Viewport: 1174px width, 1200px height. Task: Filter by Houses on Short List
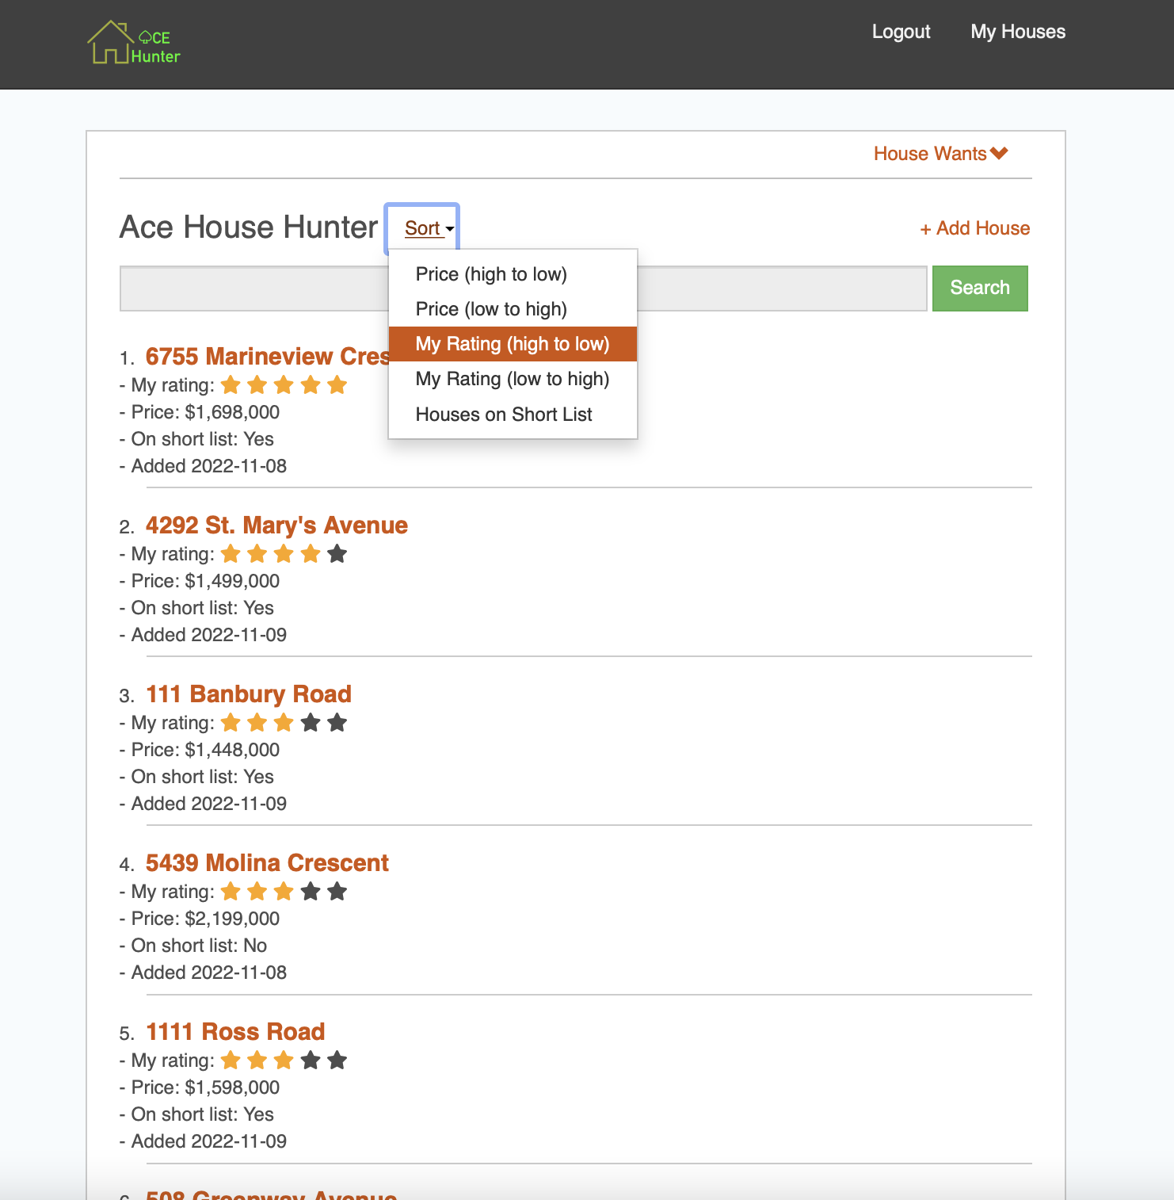[x=504, y=415]
